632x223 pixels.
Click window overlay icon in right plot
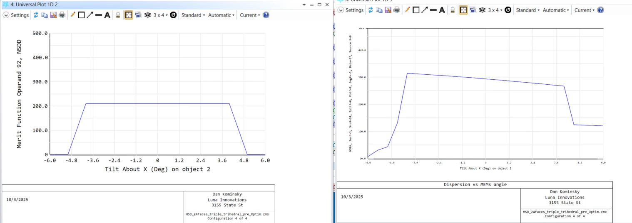coord(473,10)
